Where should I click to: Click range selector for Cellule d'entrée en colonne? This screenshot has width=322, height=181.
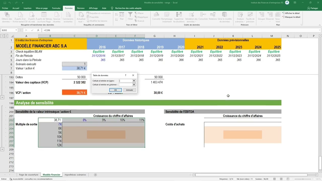tap(134, 85)
